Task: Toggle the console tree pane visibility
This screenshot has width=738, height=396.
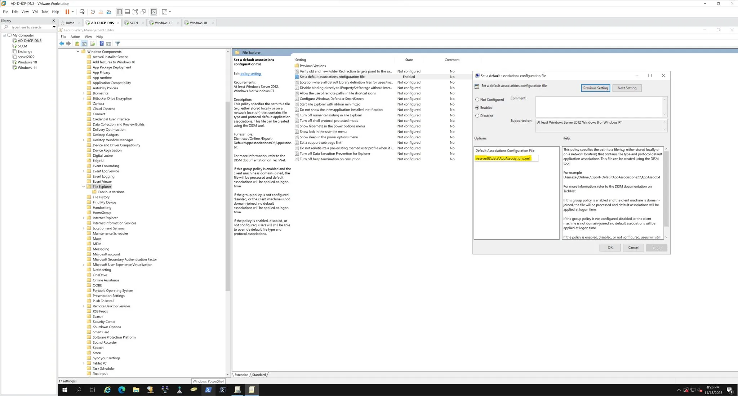Action: (84, 44)
